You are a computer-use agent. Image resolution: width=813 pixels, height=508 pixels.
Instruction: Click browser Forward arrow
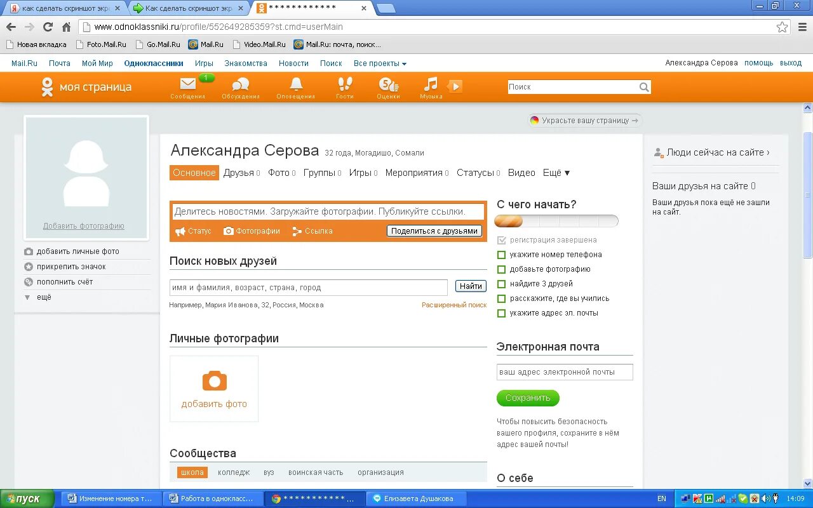point(29,27)
